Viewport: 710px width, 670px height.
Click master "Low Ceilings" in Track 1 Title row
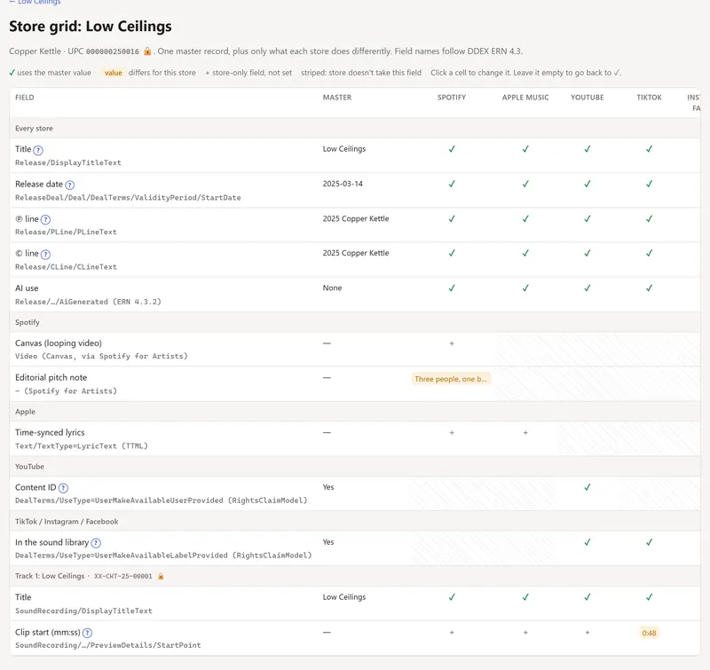(344, 597)
